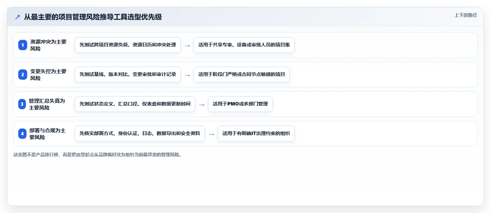491x213 pixels.
Task: Click the box 适用于共享专家、设备或审批人员的项目集
Action: pos(244,45)
